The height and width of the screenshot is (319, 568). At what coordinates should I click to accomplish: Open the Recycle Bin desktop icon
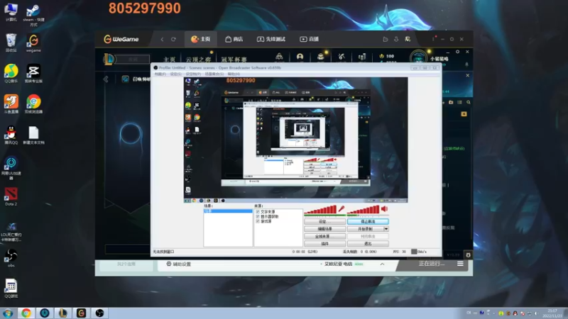11,43
